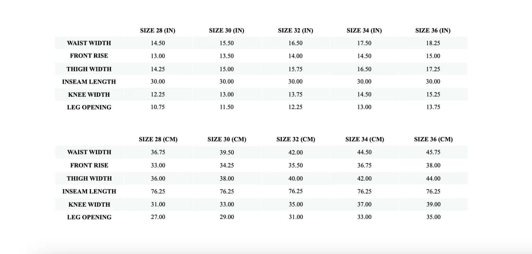Select the SIZE 30 (CM) column header
This screenshot has height=254, width=532.
point(227,139)
